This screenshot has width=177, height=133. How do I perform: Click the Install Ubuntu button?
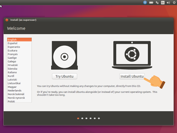click(x=132, y=76)
